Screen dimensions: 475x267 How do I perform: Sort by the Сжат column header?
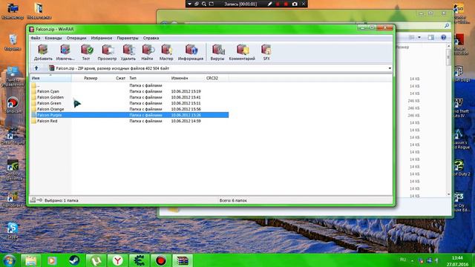pyautogui.click(x=120, y=78)
